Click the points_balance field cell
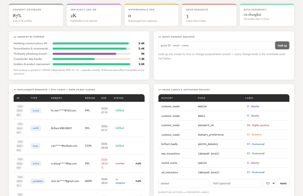The image size is (303, 196). (x=208, y=144)
